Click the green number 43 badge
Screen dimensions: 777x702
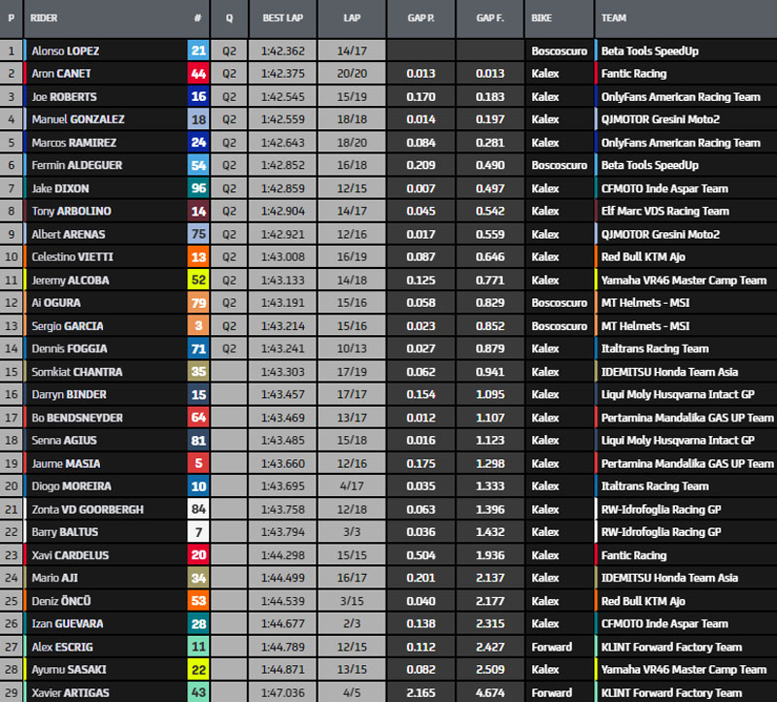click(198, 692)
